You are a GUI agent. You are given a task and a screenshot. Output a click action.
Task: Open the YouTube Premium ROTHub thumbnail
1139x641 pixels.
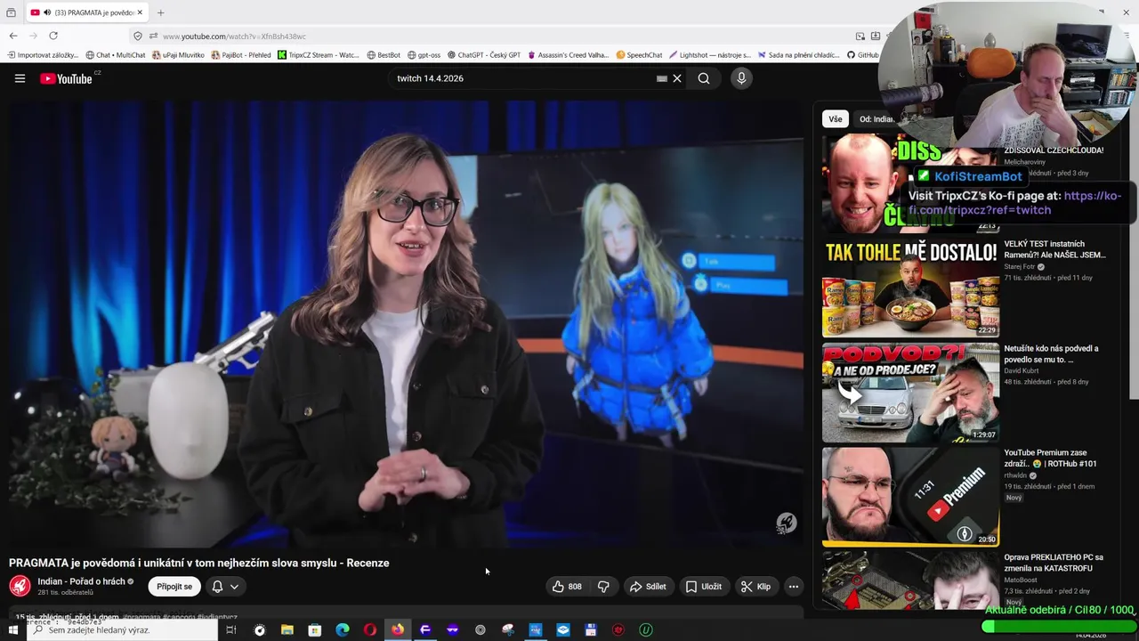[910, 497]
